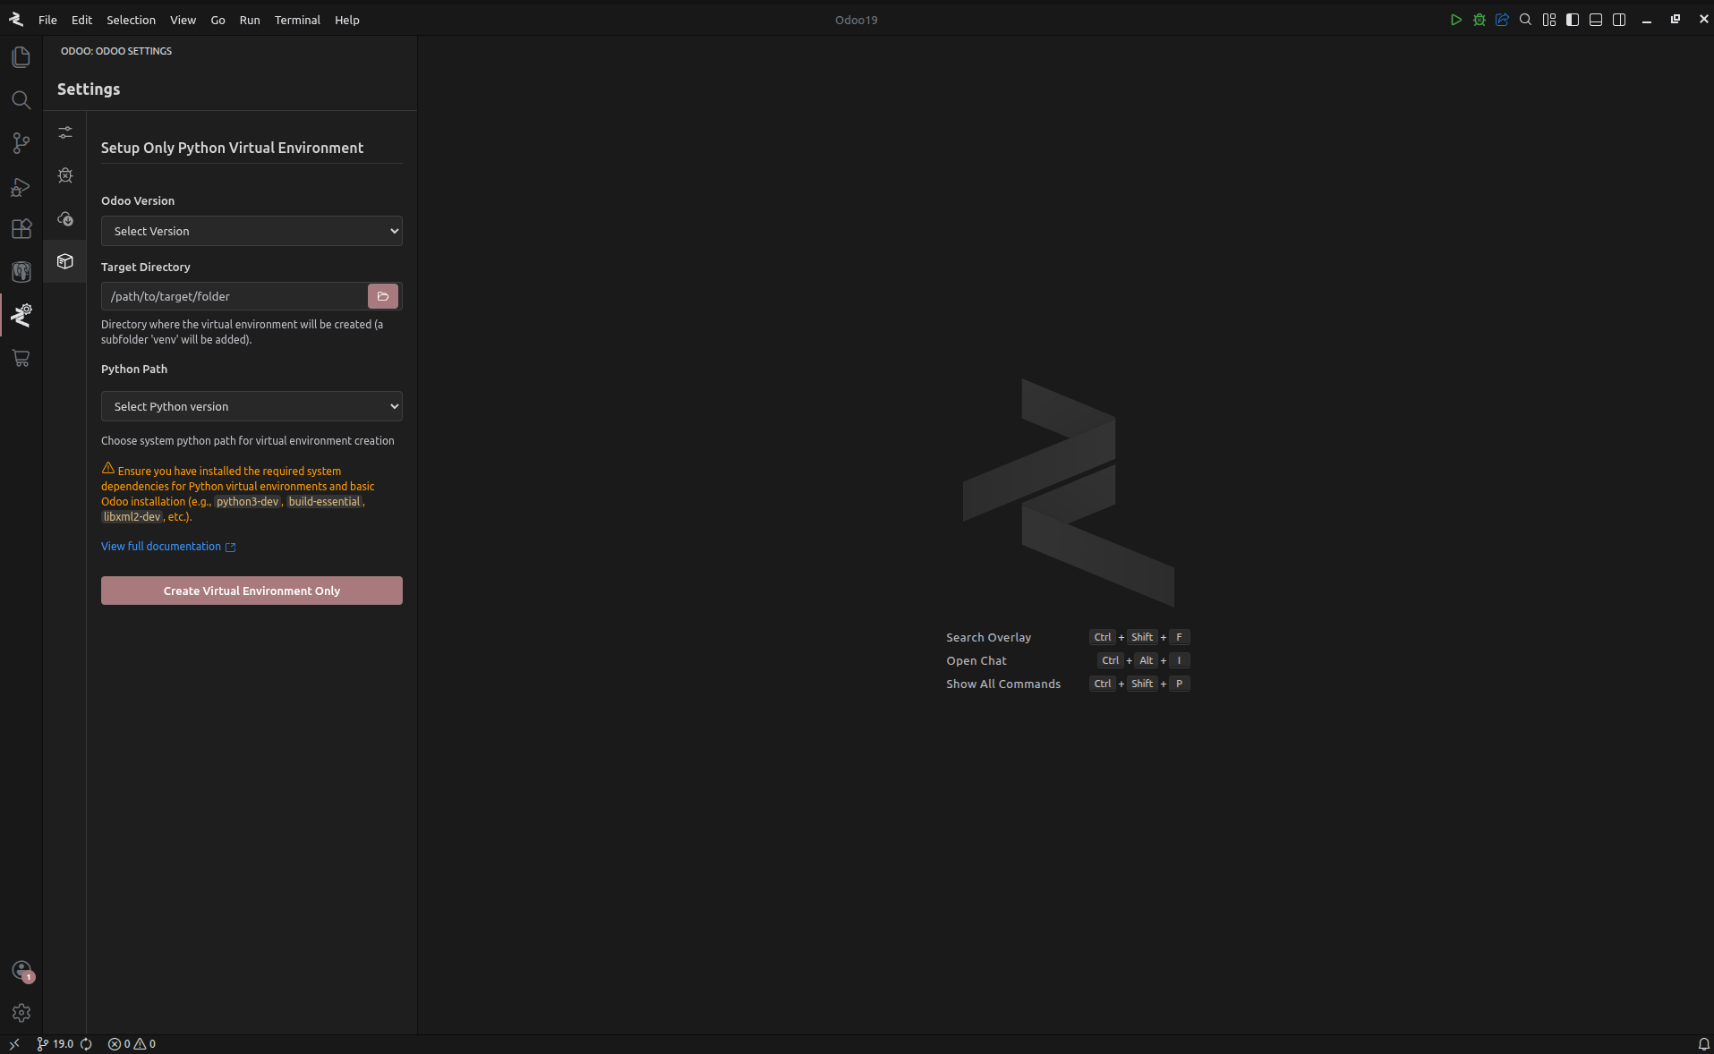Click the 'Search Overlay' shortcut text

[988, 637]
